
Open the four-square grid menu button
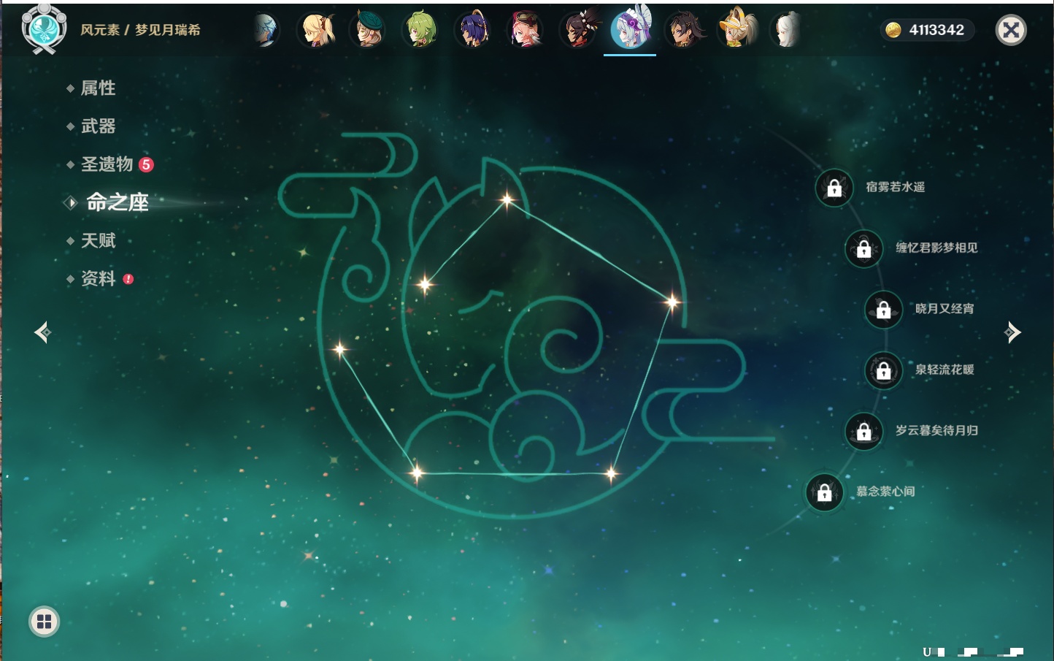(44, 622)
